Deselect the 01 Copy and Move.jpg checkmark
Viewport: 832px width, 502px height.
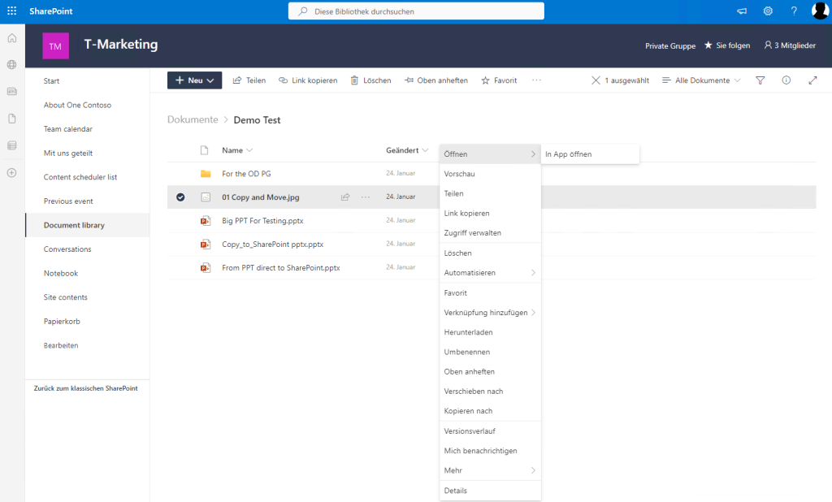tap(180, 197)
